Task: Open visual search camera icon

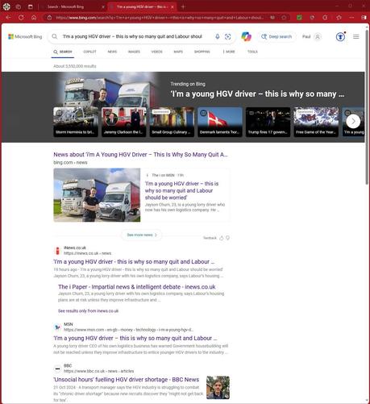Action: (x=227, y=36)
